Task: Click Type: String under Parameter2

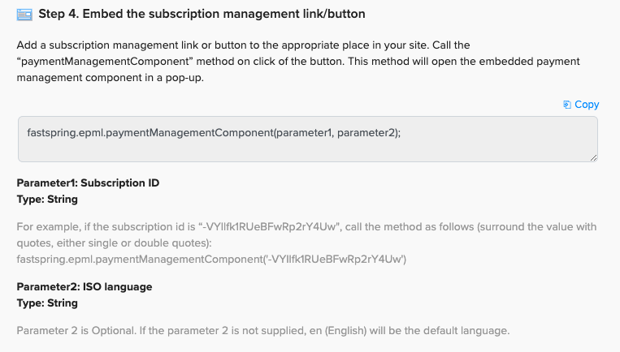Action: (47, 303)
